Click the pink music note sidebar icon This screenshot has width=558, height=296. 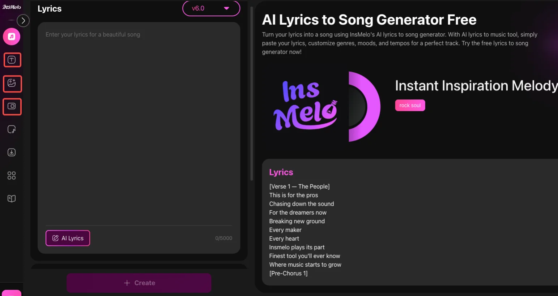[x=12, y=37]
